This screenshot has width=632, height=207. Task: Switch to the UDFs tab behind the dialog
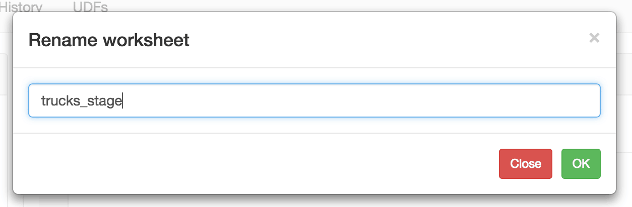pos(91,7)
